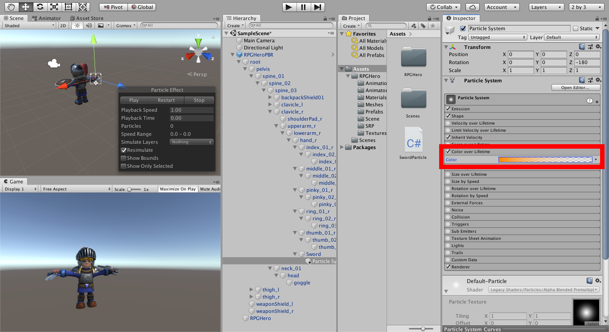609x332 pixels.
Task: Select the Scale tool in toolbar
Action: pos(54,7)
